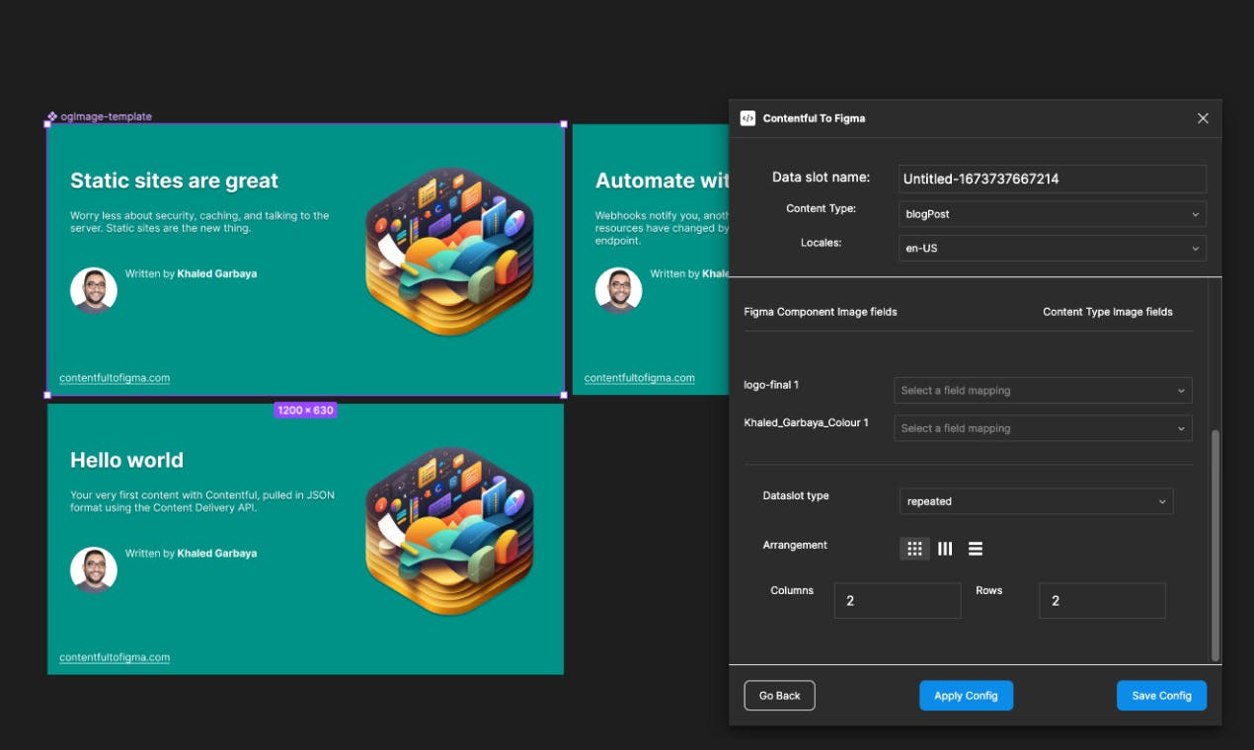1254x750 pixels.
Task: Click author avatar in the Automate card
Action: pos(619,290)
